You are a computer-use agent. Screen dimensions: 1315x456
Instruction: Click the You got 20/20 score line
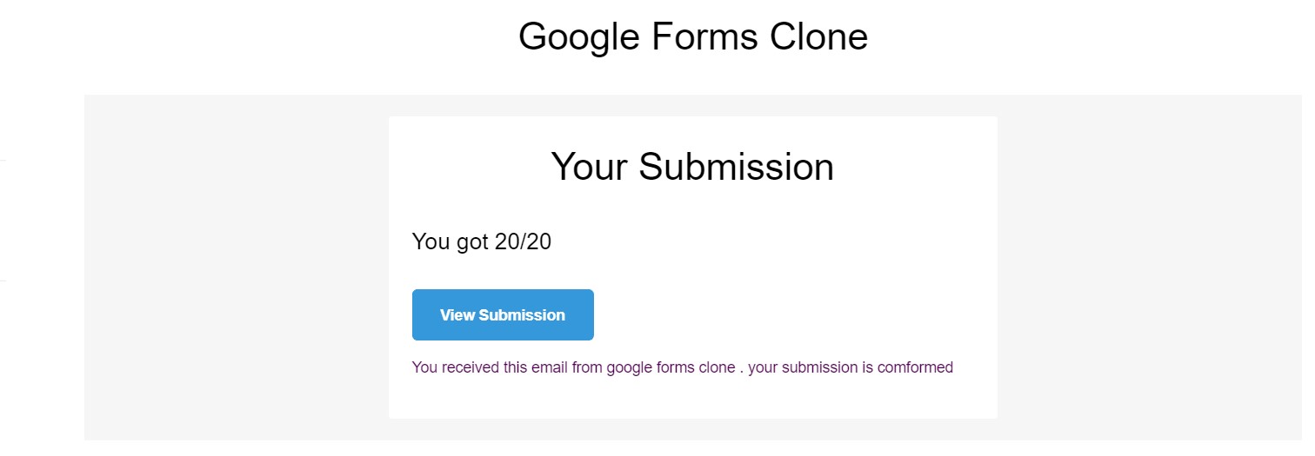[x=482, y=241]
